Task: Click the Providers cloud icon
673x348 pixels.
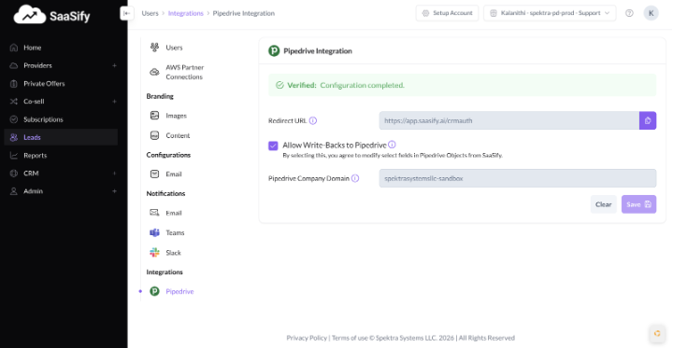Action: 14,65
